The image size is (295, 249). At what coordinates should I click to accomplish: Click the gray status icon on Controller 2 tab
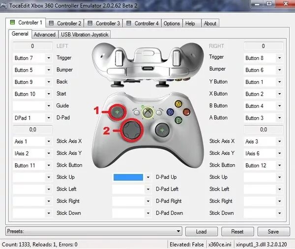(x=51, y=23)
